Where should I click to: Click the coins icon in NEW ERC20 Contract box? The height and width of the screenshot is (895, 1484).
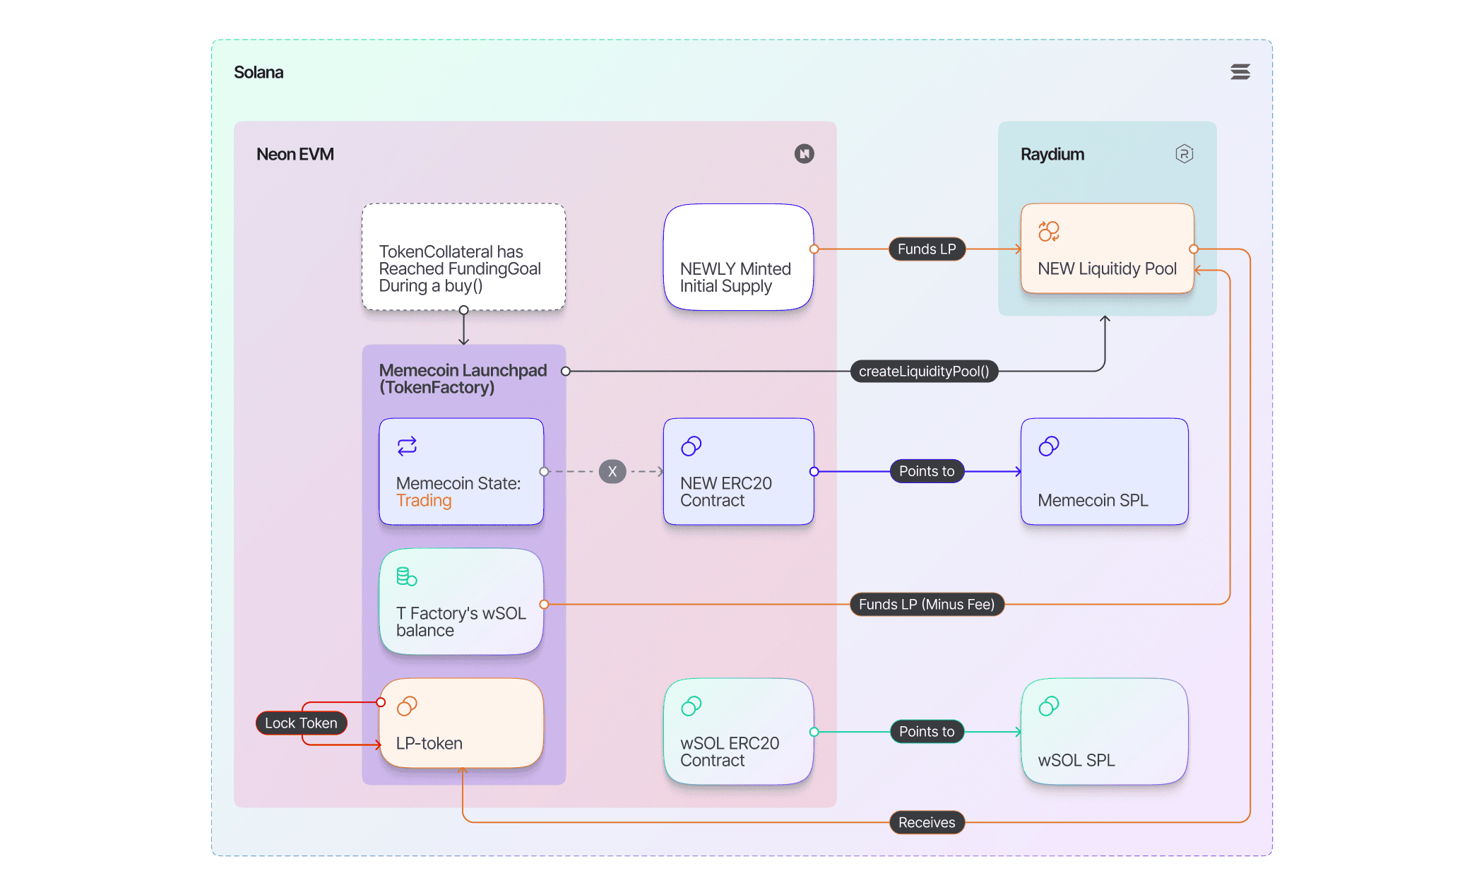(691, 446)
